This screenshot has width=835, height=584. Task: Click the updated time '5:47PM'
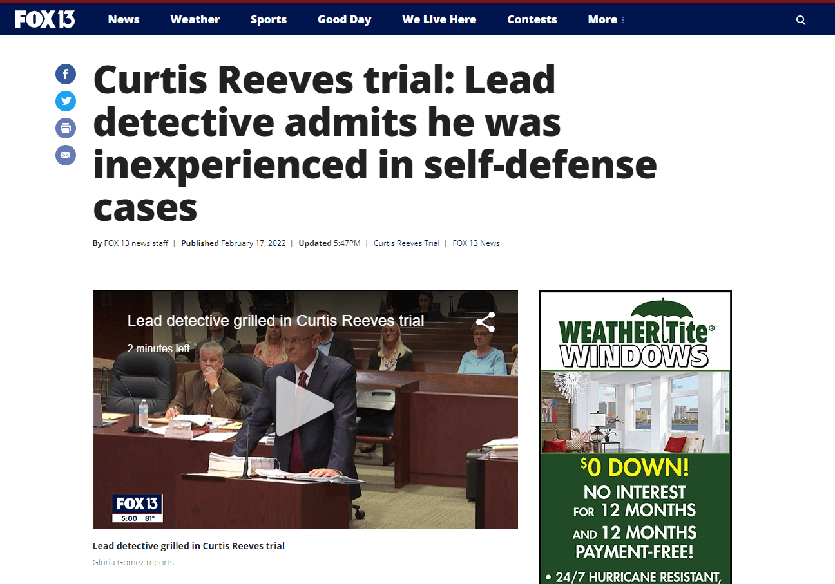pos(347,243)
